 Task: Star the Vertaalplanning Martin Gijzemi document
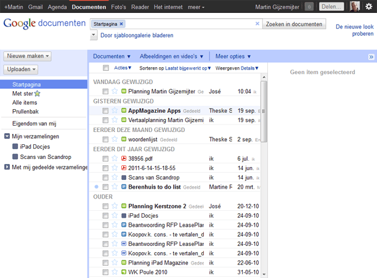pos(115,120)
